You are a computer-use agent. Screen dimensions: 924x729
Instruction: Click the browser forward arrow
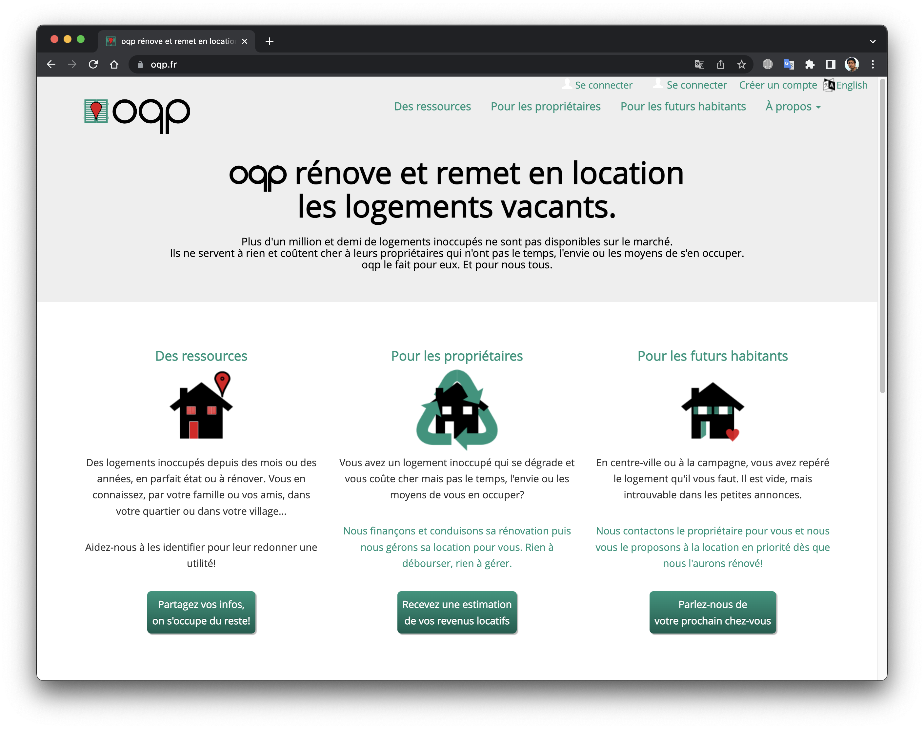[72, 64]
